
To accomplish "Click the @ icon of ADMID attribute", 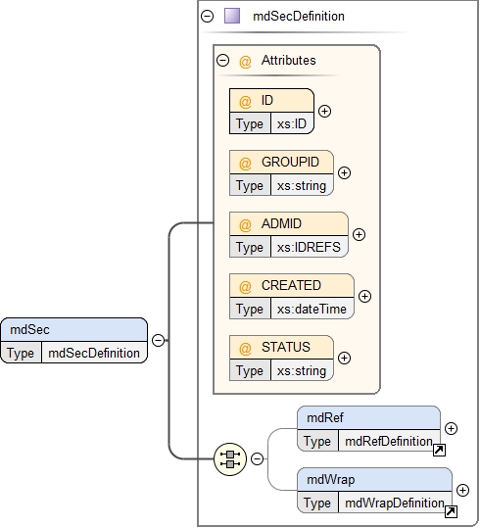I will 245,224.
